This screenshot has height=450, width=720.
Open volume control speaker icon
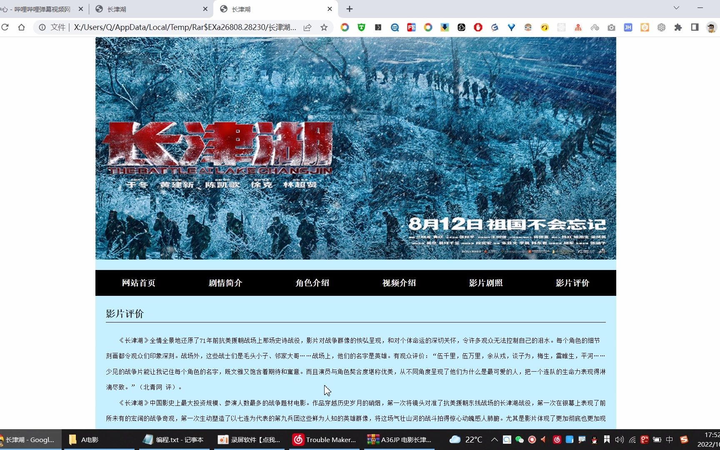[x=620, y=440]
